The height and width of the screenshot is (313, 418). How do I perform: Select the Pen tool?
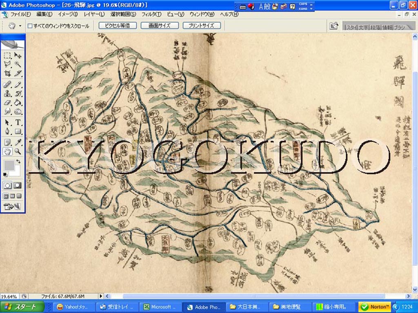[7, 131]
